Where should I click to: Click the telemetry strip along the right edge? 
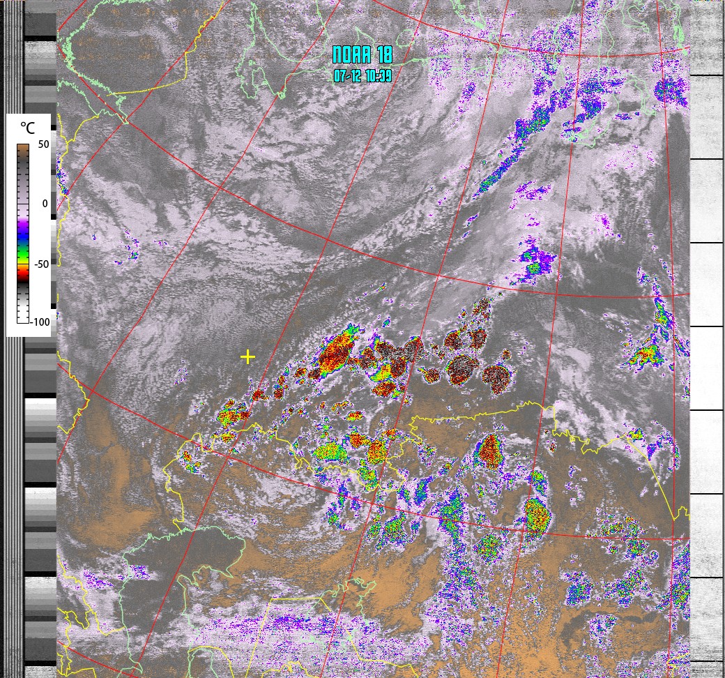coord(706,349)
